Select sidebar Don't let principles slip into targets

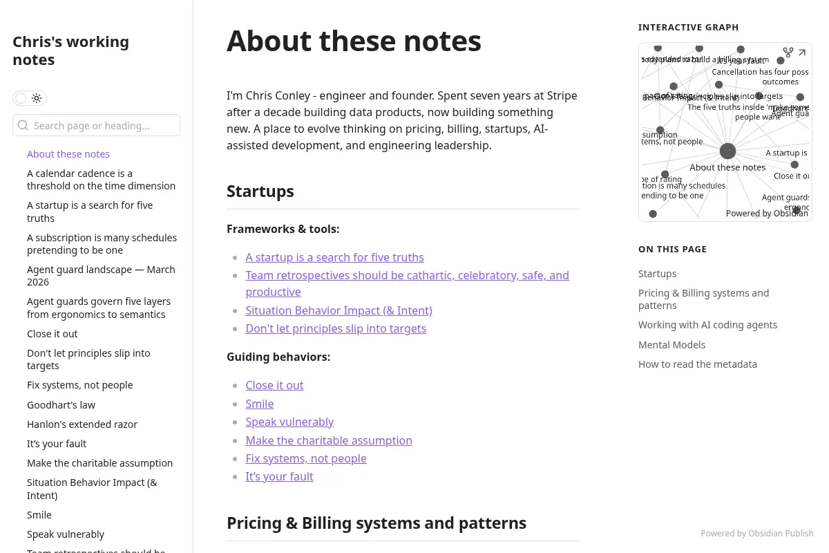(88, 359)
